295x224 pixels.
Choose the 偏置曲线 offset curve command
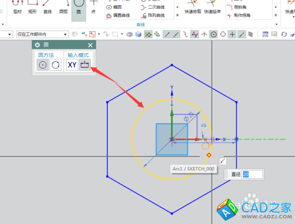tap(118, 15)
